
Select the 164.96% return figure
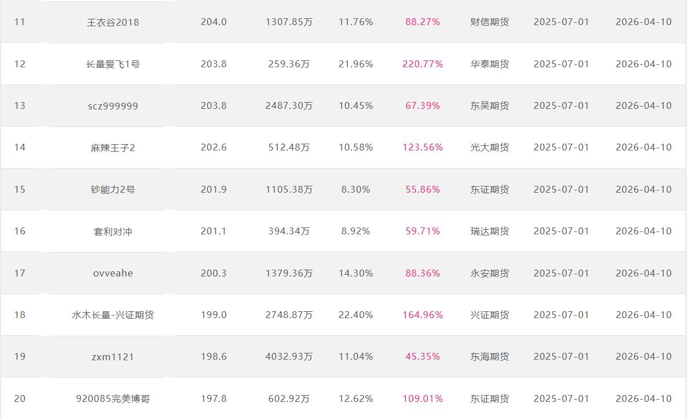422,315
